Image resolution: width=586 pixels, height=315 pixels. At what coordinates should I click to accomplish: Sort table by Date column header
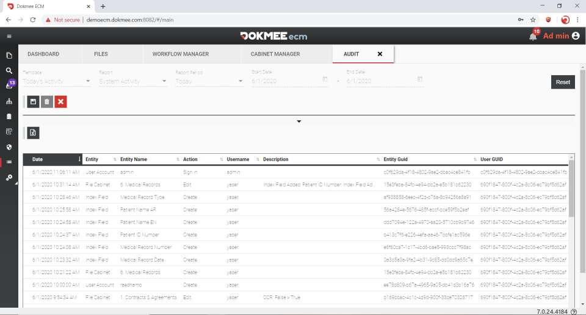pos(38,159)
